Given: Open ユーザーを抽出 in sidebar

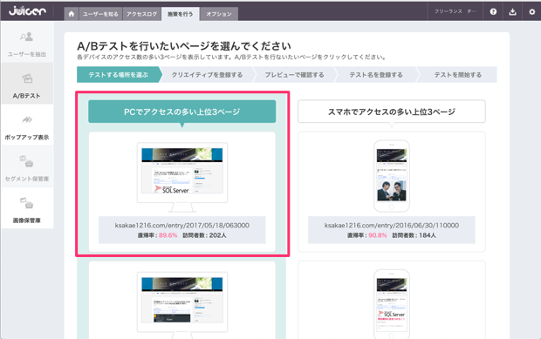Looking at the screenshot, I should (27, 43).
